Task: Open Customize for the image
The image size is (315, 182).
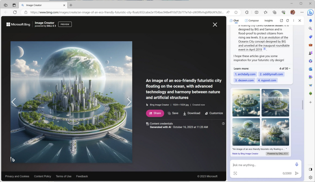Action: coord(214,113)
